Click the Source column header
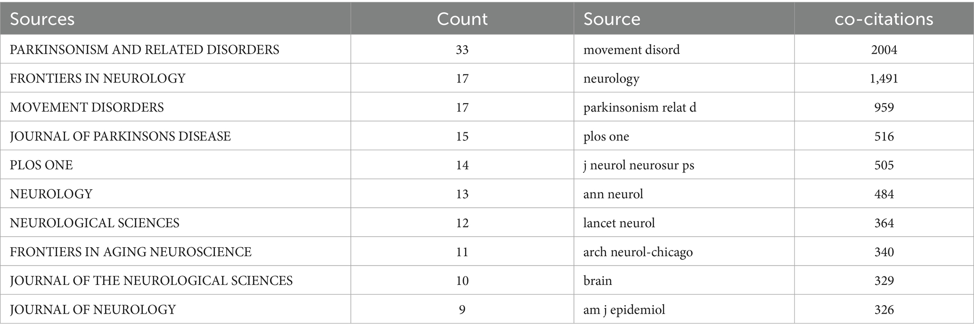Viewport: 974px width, 332px height. point(612,19)
